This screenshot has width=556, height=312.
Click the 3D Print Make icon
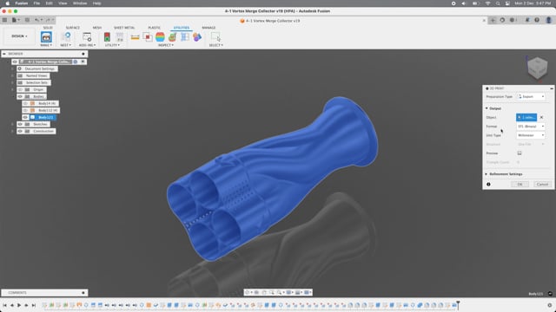46,36
